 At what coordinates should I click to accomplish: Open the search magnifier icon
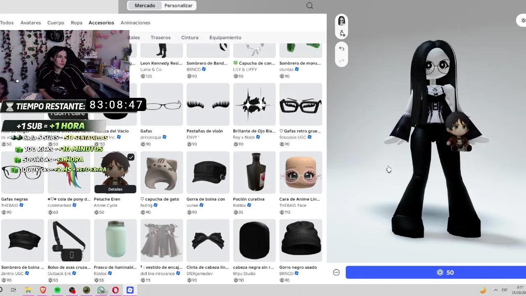point(309,5)
